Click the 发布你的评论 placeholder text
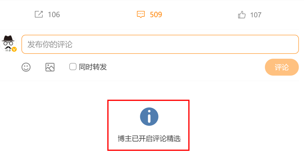The width and height of the screenshot is (304, 157). pyautogui.click(x=50, y=44)
